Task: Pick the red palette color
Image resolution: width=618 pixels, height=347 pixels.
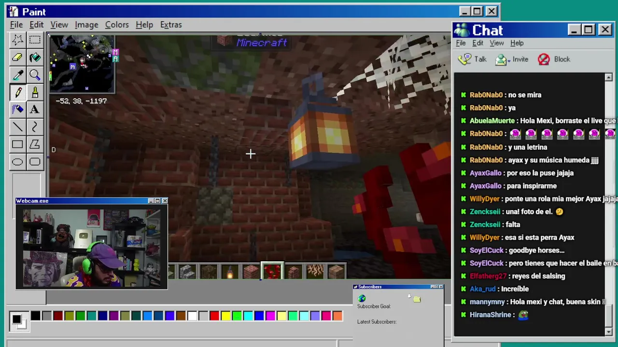Action: tap(214, 316)
